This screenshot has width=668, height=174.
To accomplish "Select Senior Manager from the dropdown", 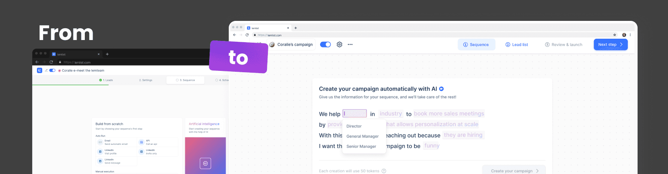I will coord(361,146).
